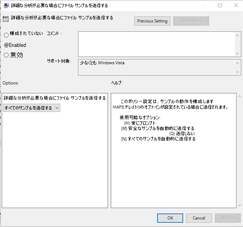Click the dropdown chevron for sample submission

tap(57, 108)
